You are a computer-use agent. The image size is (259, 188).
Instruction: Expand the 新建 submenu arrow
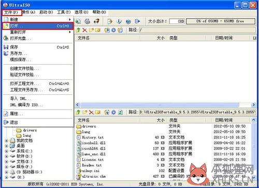point(70,20)
